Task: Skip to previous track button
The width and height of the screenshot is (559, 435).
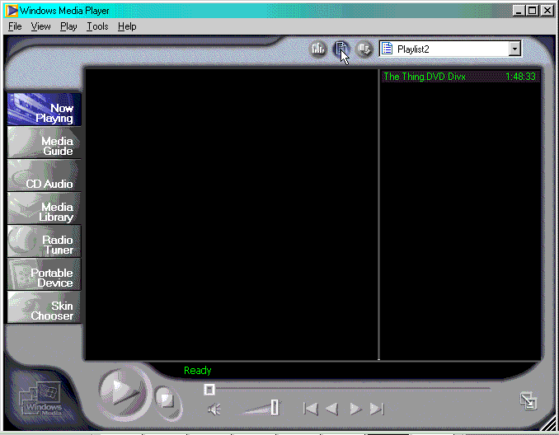Action: pos(310,409)
